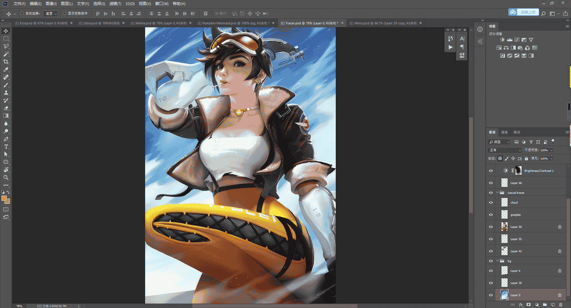Switch to the channels tab beside layers
The height and width of the screenshot is (308, 571).
click(x=504, y=132)
